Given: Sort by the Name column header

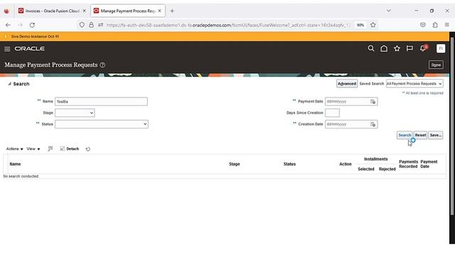Looking at the screenshot, I should click(x=15, y=164).
